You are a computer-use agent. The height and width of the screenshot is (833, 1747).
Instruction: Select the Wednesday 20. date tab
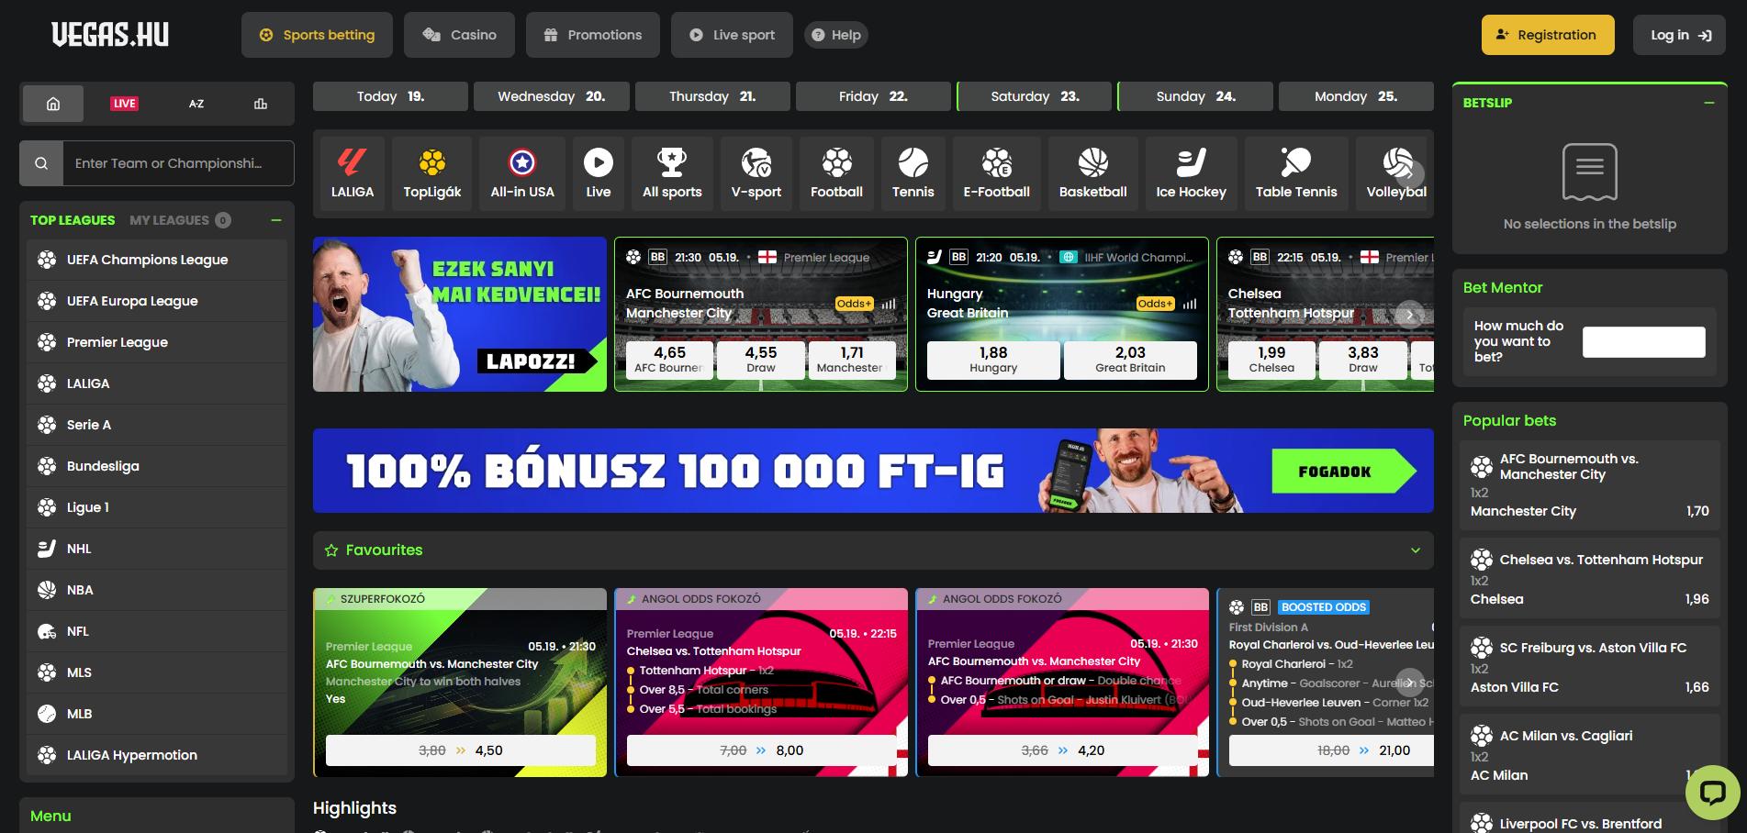tap(552, 96)
